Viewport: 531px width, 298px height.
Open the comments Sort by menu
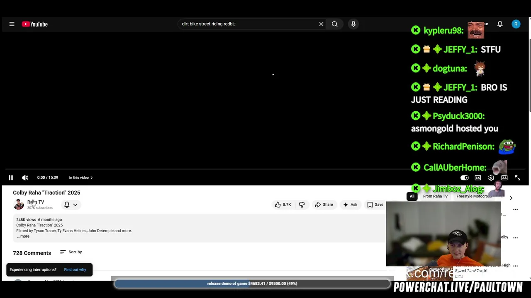[71, 252]
